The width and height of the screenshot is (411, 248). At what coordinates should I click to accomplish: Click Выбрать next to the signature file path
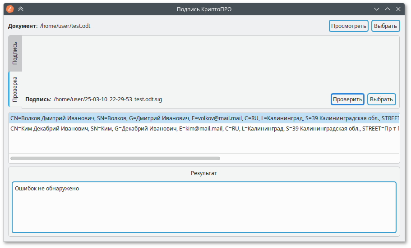point(381,99)
